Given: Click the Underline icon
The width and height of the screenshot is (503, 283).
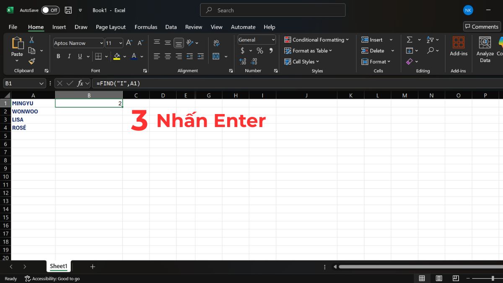Looking at the screenshot, I should pos(79,56).
